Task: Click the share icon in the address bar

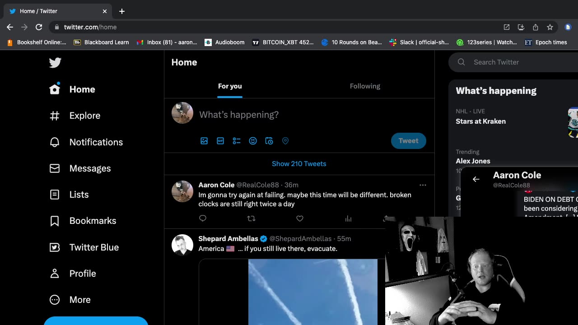Action: (536, 27)
